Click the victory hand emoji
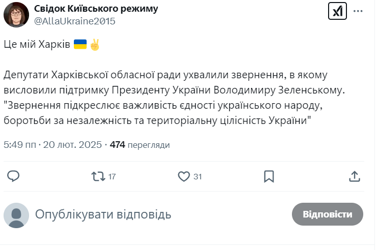The width and height of the screenshot is (377, 250). coord(94,45)
